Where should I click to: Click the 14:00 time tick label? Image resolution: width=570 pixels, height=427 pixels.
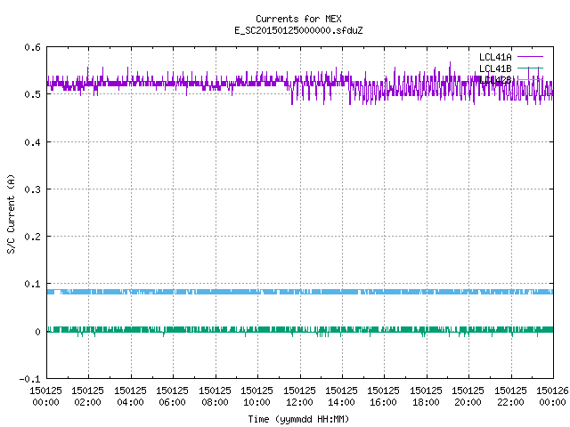(341, 402)
